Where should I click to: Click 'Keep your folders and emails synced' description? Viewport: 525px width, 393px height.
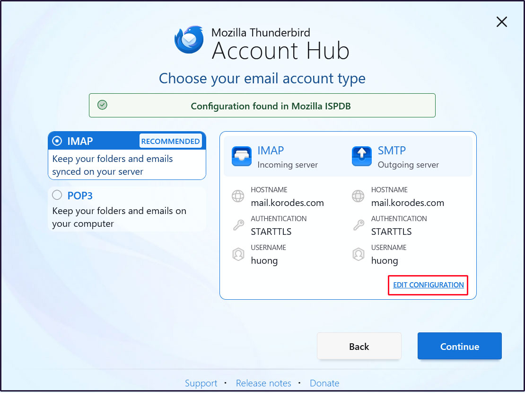(x=113, y=165)
